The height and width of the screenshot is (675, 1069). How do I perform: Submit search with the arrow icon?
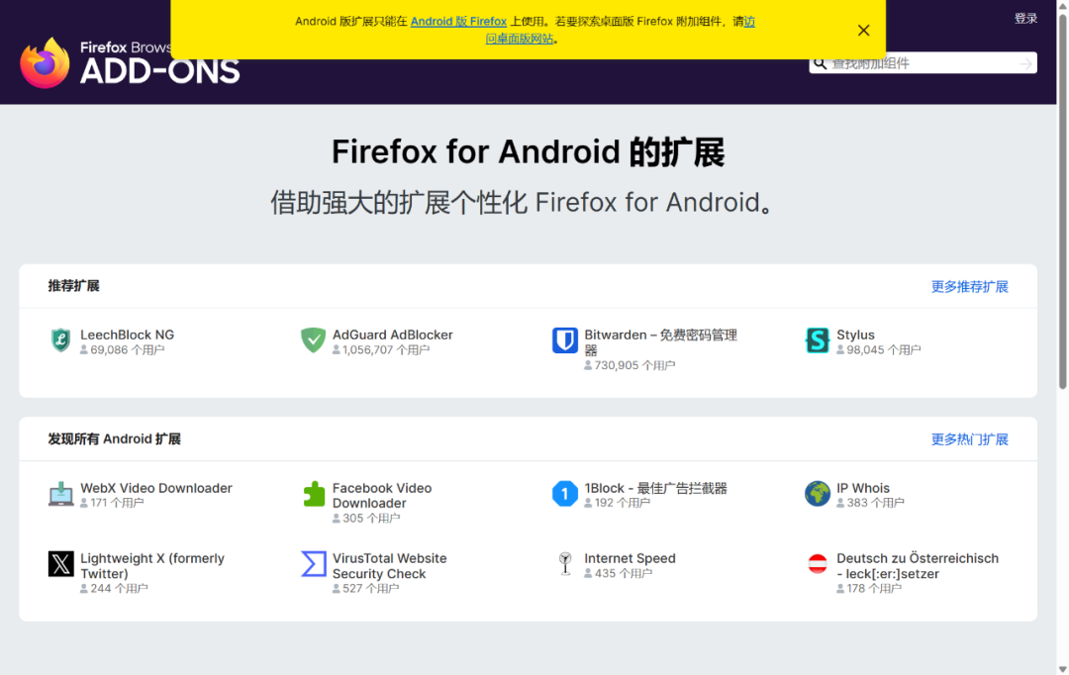1025,63
